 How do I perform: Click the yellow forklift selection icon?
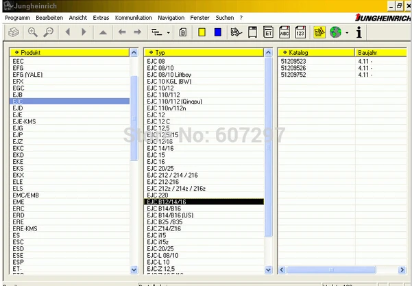(x=319, y=32)
